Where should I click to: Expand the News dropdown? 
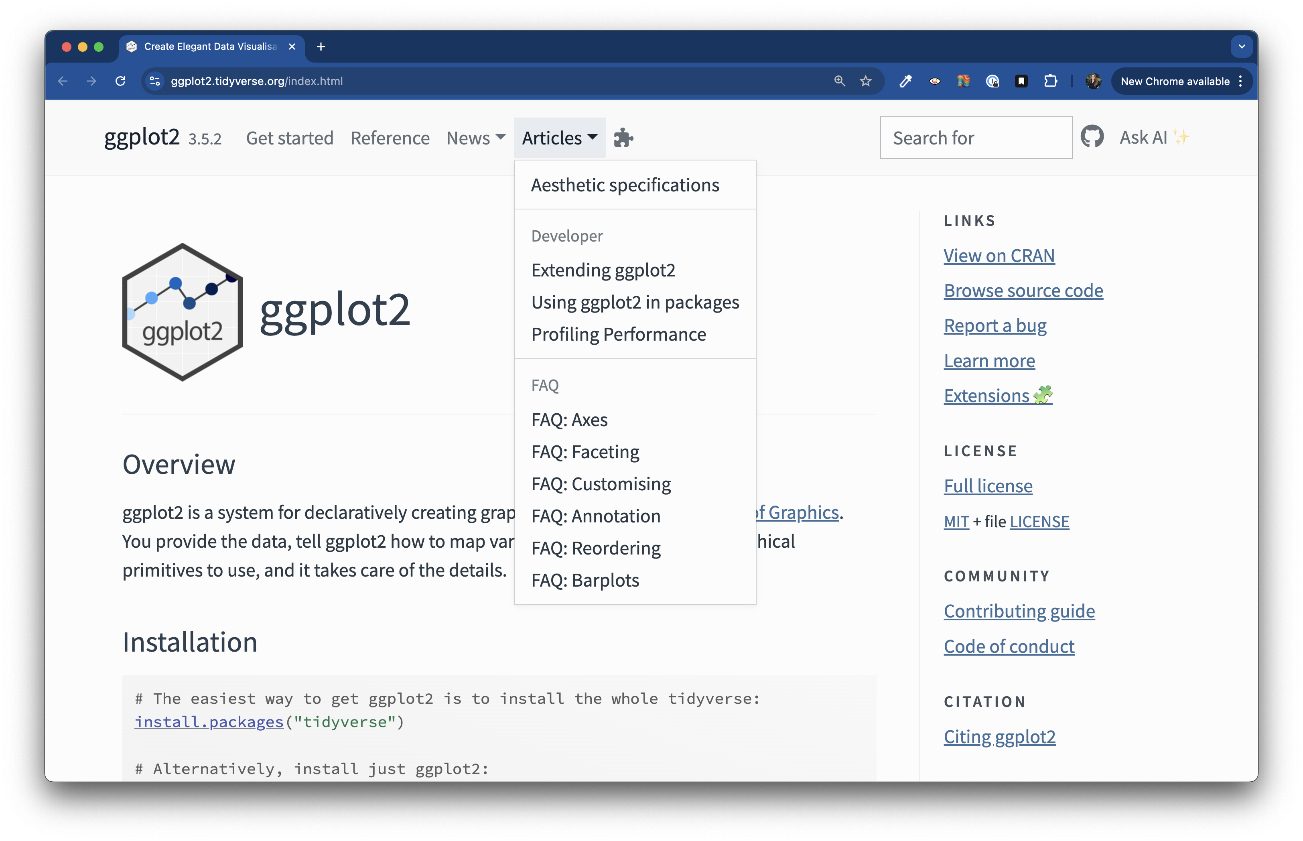[x=475, y=138]
